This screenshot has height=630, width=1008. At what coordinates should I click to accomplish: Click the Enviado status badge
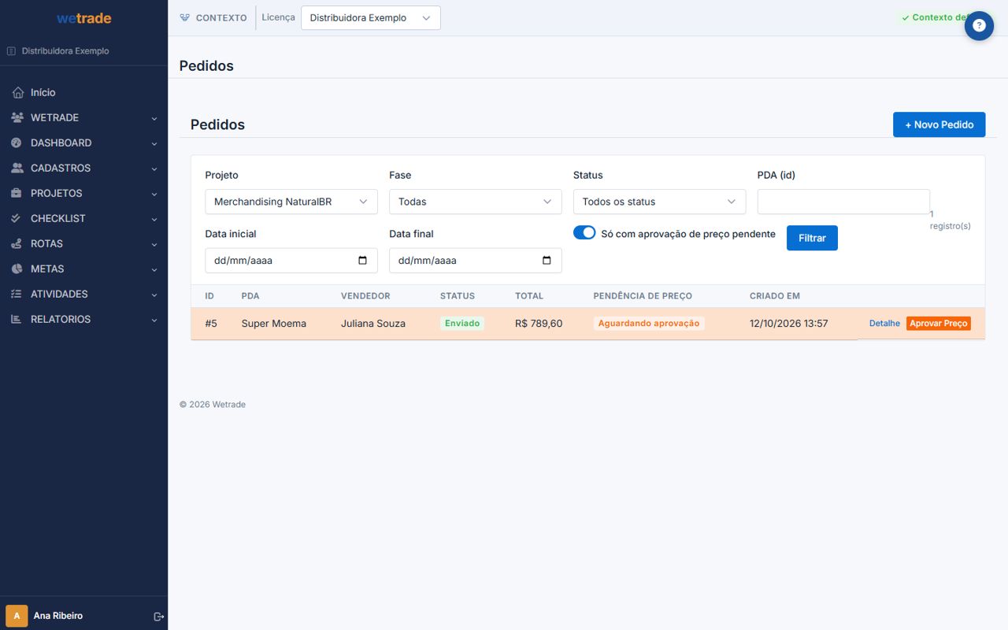click(462, 324)
